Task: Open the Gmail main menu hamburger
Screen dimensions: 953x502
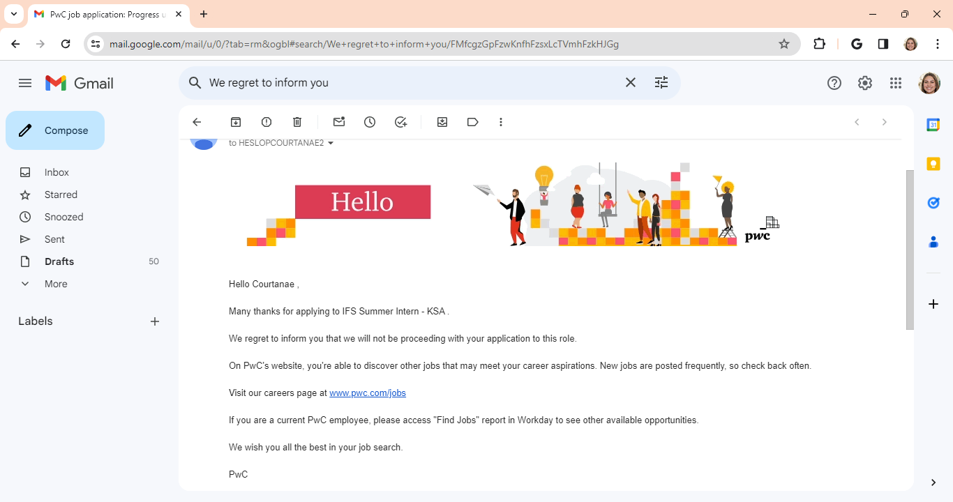Action: point(25,83)
